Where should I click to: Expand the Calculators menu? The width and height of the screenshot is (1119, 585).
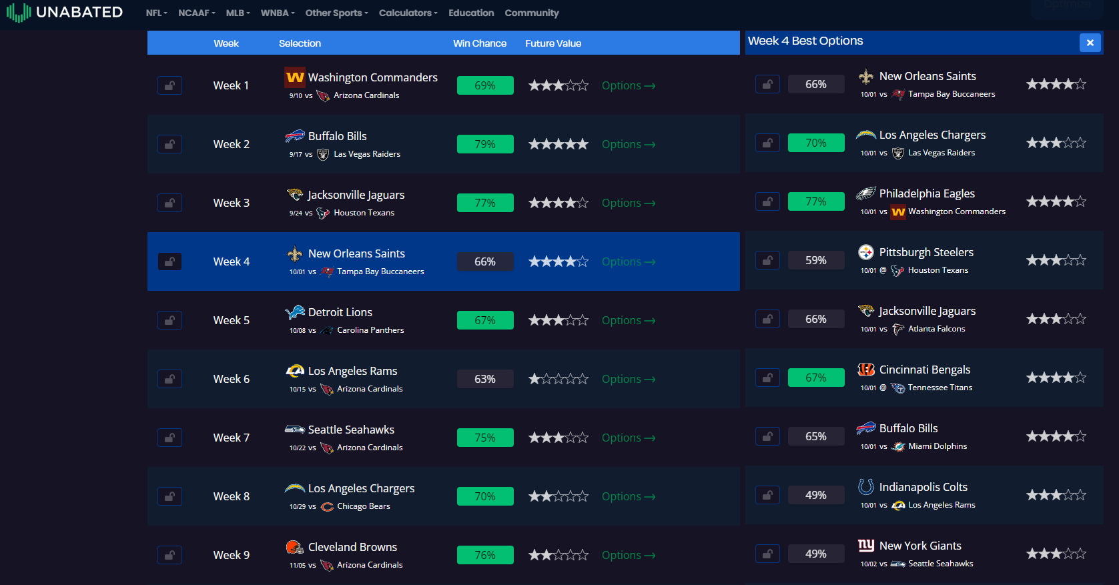point(408,13)
